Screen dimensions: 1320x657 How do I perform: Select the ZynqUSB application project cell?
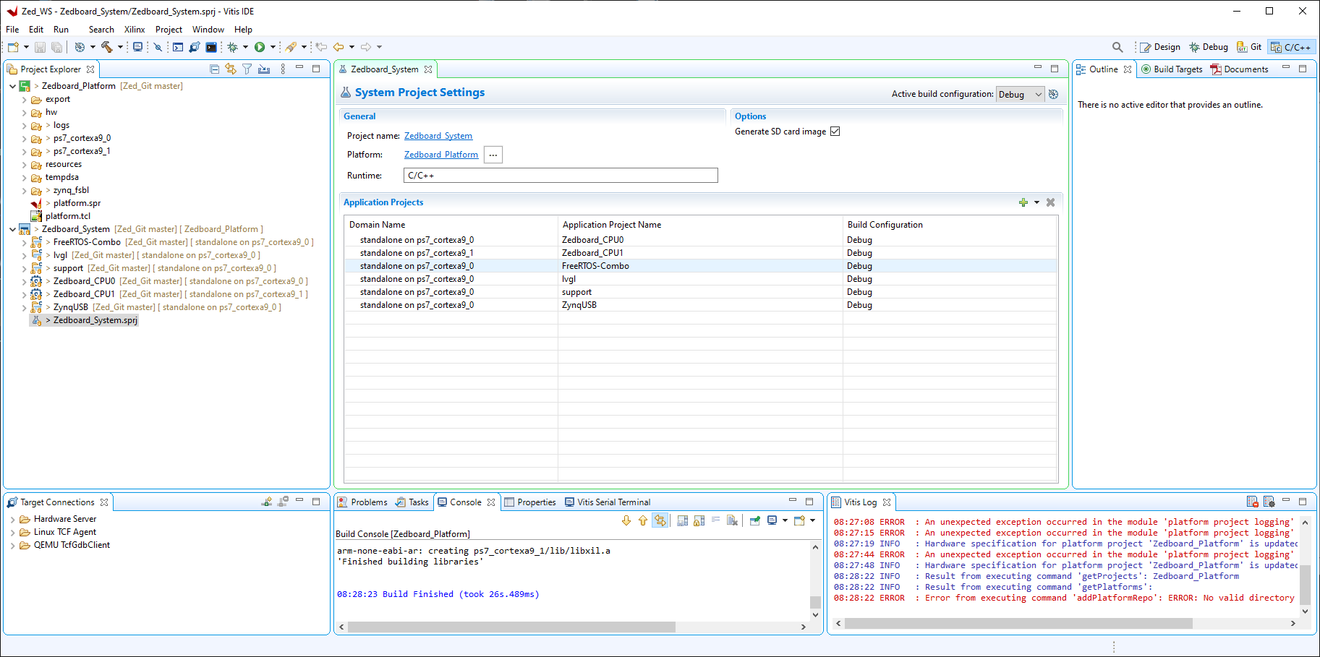click(579, 305)
